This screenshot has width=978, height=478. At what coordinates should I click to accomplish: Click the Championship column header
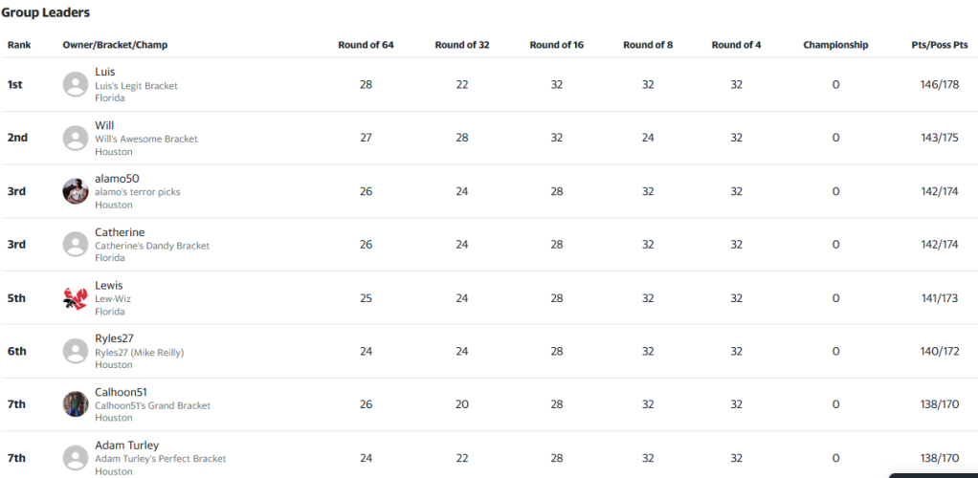pyautogui.click(x=835, y=45)
